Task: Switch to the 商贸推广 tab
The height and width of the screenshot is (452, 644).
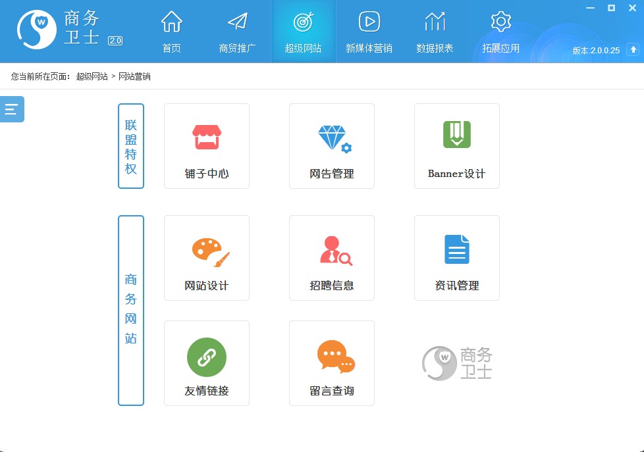Action: (x=237, y=32)
